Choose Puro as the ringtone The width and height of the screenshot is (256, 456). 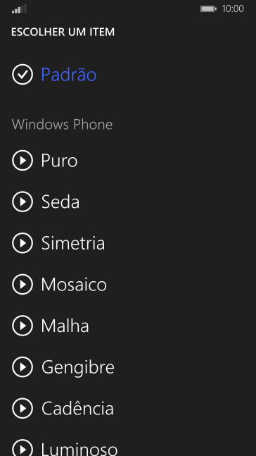(x=59, y=161)
